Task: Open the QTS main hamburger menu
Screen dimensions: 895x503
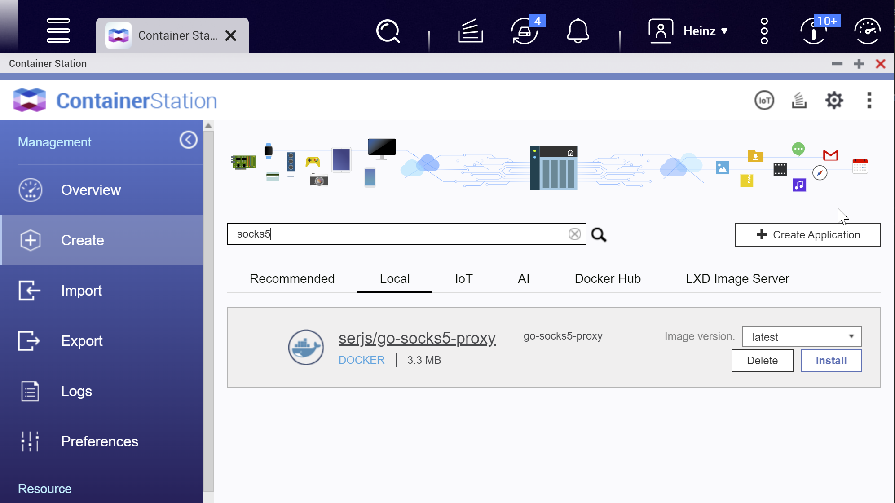Action: pyautogui.click(x=58, y=31)
